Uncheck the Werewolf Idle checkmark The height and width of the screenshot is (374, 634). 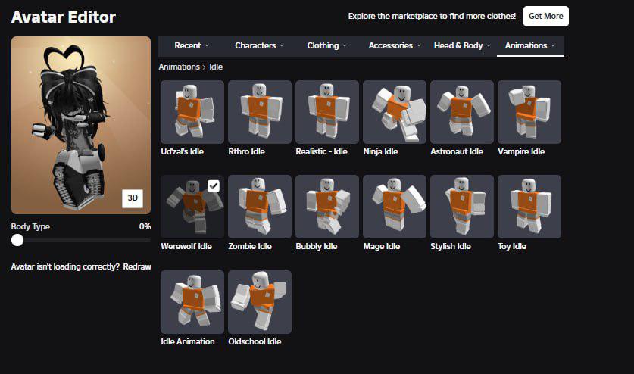[x=214, y=186]
